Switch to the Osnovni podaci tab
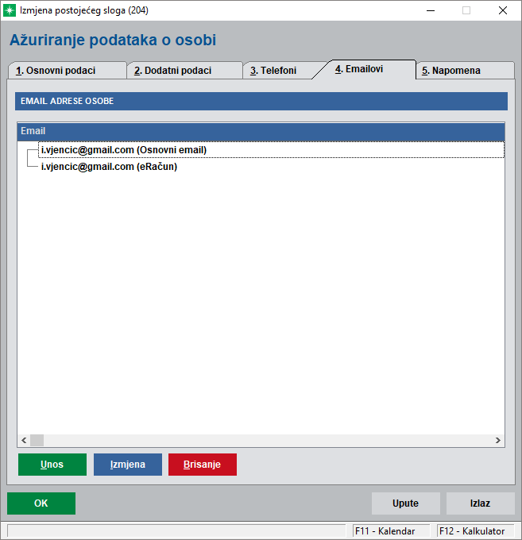This screenshot has height=540, width=522. (68, 70)
